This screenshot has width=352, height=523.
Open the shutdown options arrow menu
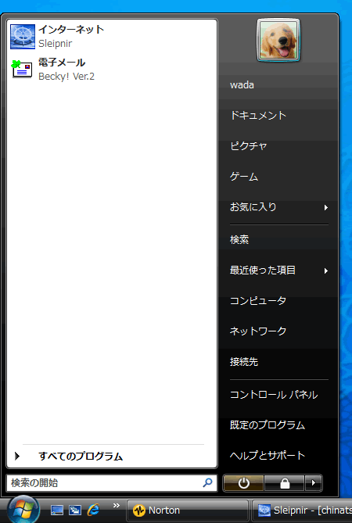(314, 483)
